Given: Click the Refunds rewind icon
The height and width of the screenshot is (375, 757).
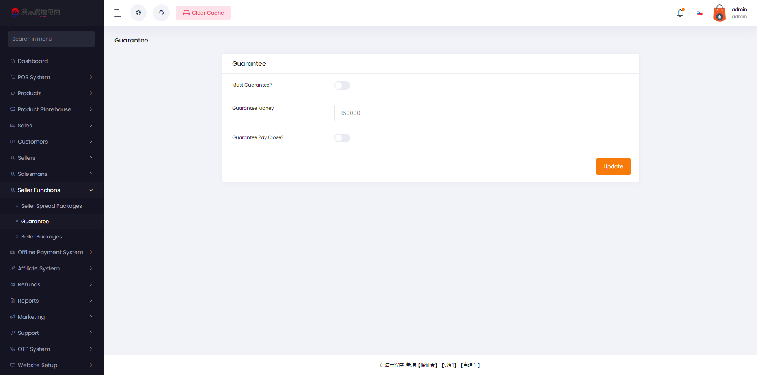Looking at the screenshot, I should point(13,284).
